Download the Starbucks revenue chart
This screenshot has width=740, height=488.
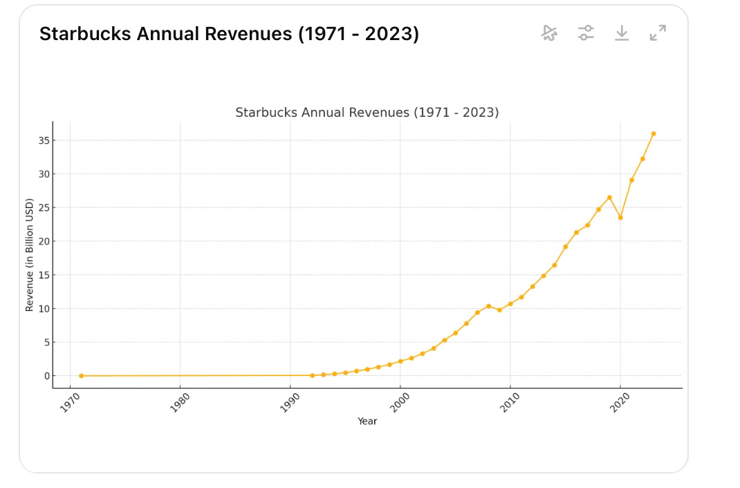[622, 33]
